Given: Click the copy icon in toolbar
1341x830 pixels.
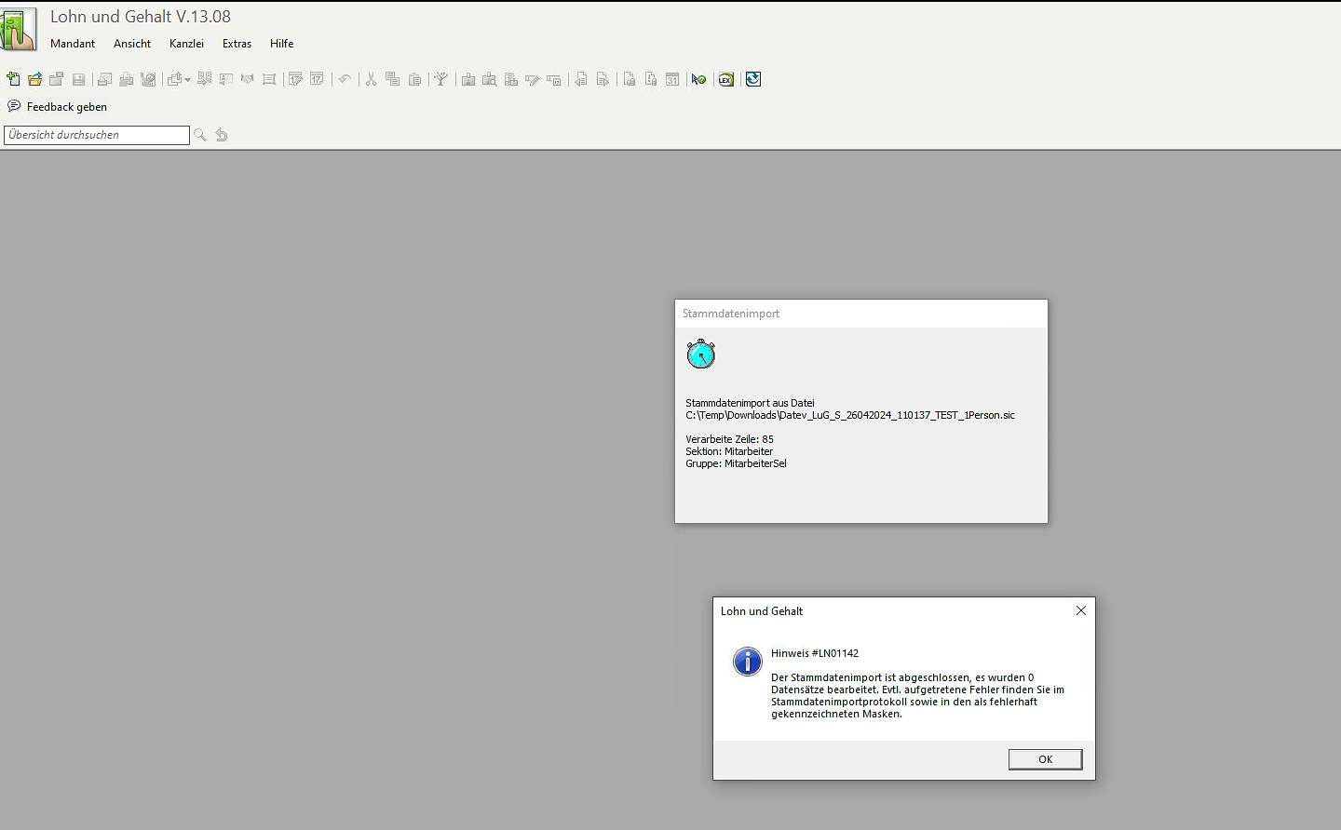Looking at the screenshot, I should coord(392,79).
